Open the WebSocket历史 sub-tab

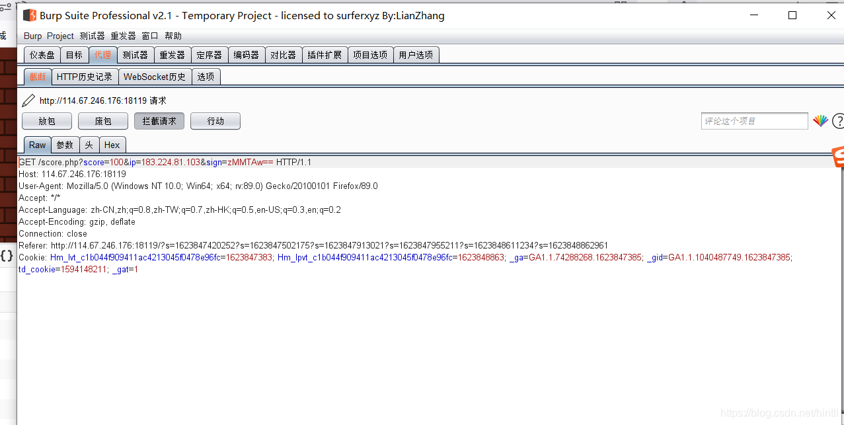155,77
